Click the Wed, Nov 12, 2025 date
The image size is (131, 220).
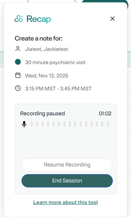(x=47, y=76)
